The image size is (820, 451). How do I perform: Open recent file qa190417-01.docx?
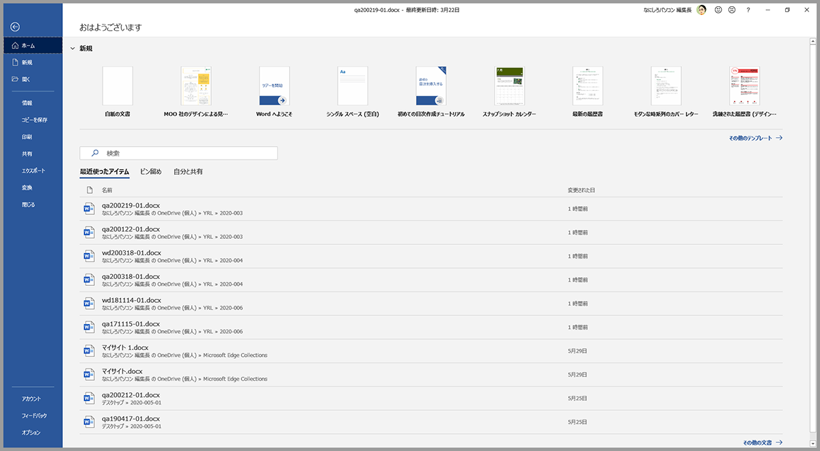click(431, 422)
